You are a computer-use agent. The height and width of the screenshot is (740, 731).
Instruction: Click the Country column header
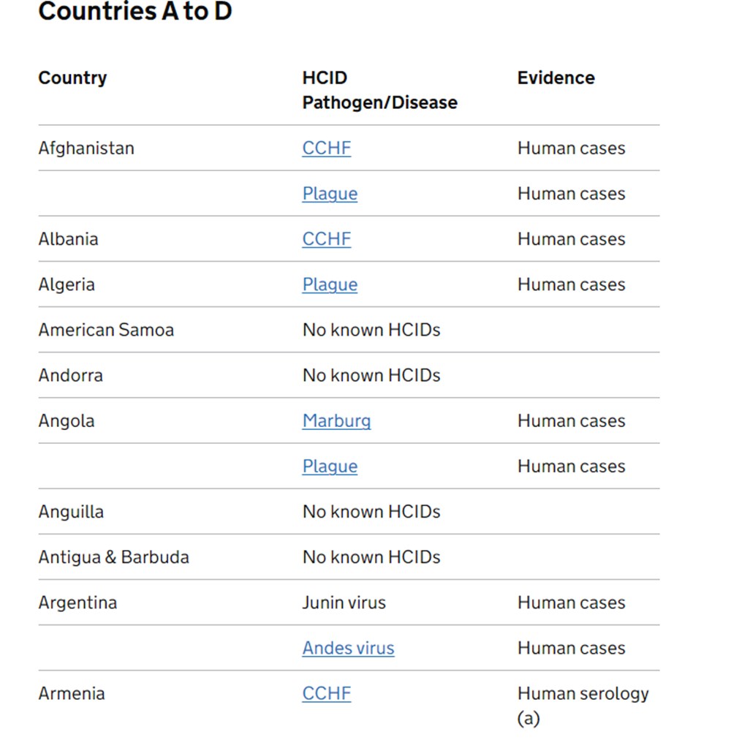pos(72,78)
